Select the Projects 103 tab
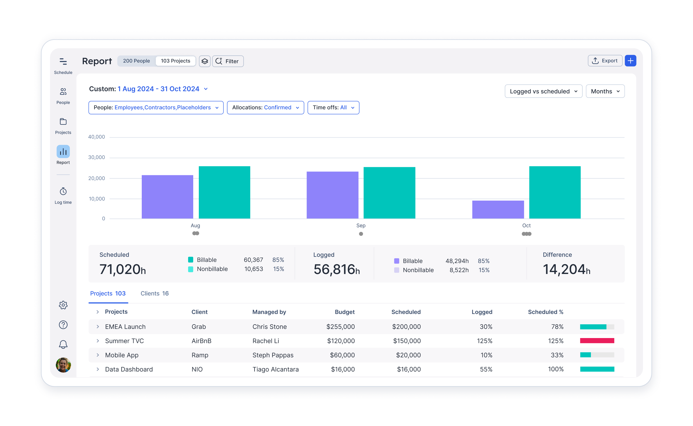The height and width of the screenshot is (426, 693). (108, 293)
